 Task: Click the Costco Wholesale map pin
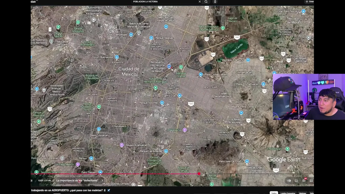(131, 34)
